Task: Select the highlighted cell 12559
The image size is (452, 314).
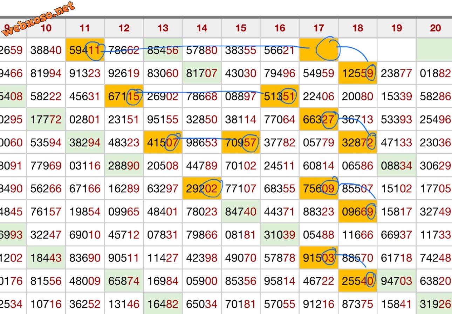Action: [x=357, y=73]
